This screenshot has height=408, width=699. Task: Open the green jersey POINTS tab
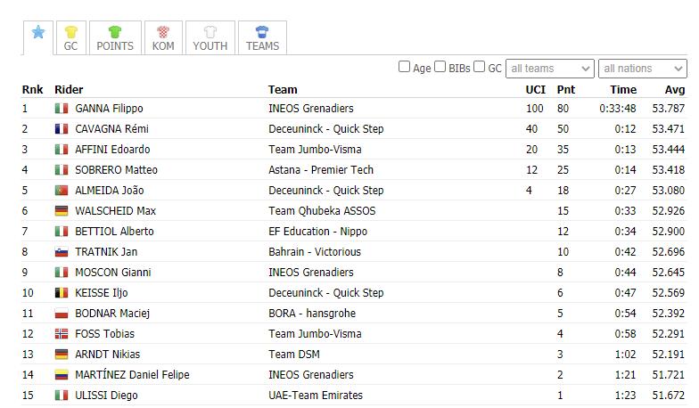pyautogui.click(x=115, y=37)
